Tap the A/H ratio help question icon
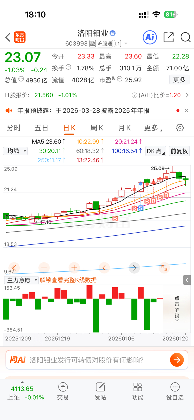 [x=134, y=95]
